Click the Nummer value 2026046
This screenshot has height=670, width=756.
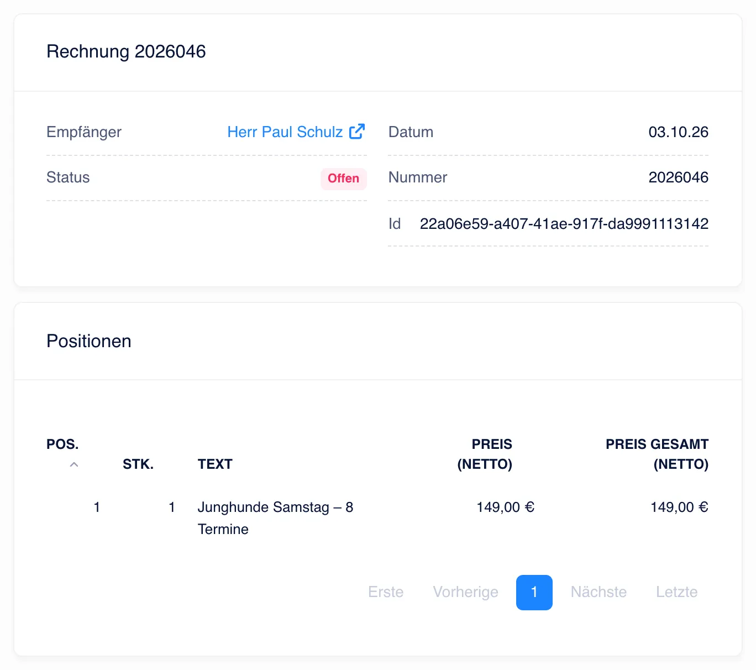pos(678,177)
